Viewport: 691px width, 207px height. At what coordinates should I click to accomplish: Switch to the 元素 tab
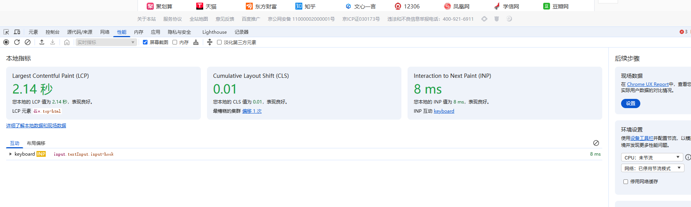coord(33,32)
